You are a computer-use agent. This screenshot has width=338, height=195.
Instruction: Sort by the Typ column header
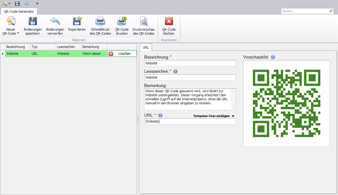coord(43,47)
